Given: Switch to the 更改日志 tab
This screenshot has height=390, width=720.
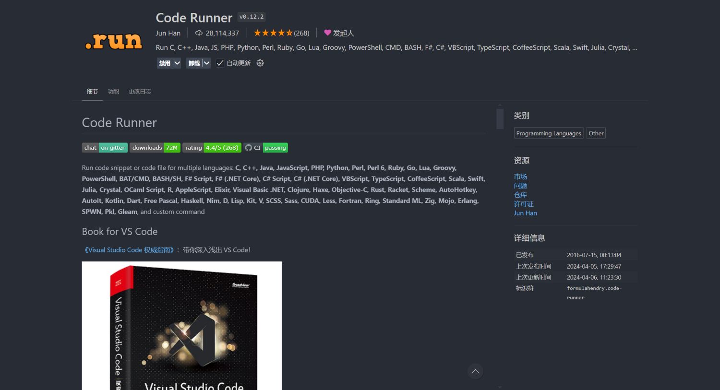Looking at the screenshot, I should coord(140,91).
